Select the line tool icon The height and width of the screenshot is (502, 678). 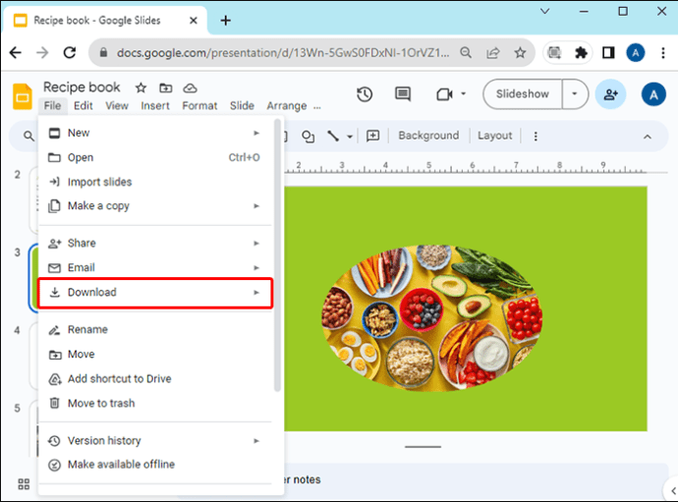(333, 137)
